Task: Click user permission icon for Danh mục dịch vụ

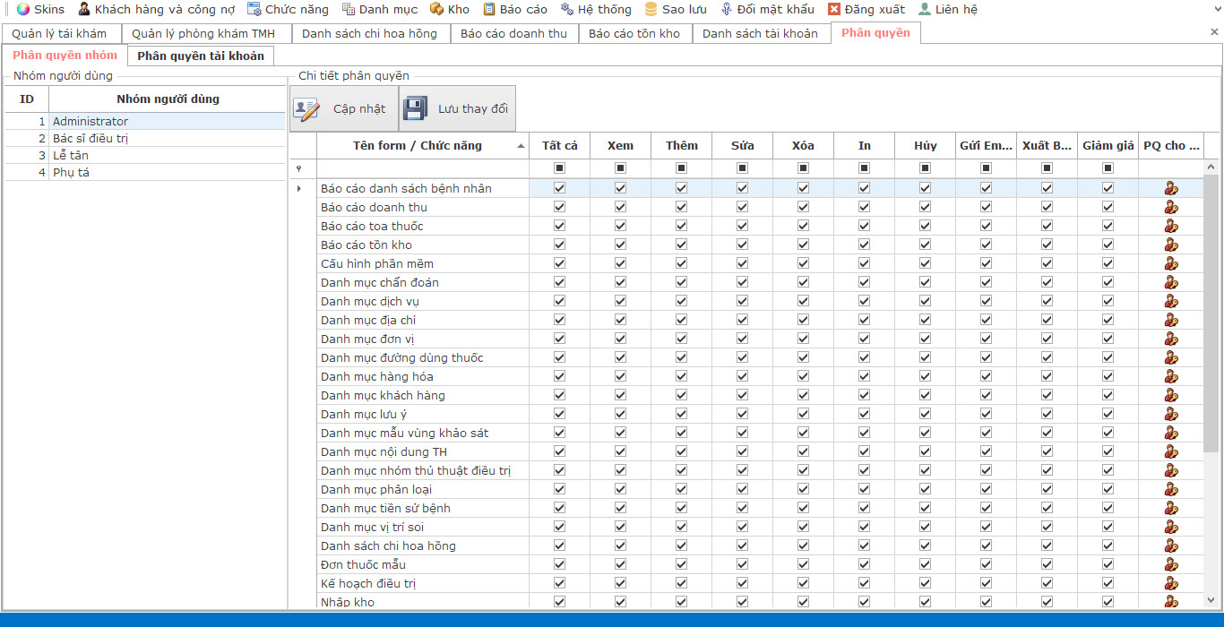Action: 1170,301
